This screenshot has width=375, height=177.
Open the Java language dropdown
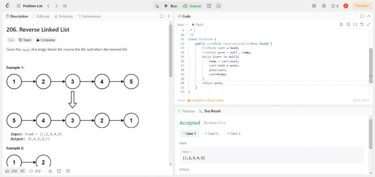click(182, 24)
